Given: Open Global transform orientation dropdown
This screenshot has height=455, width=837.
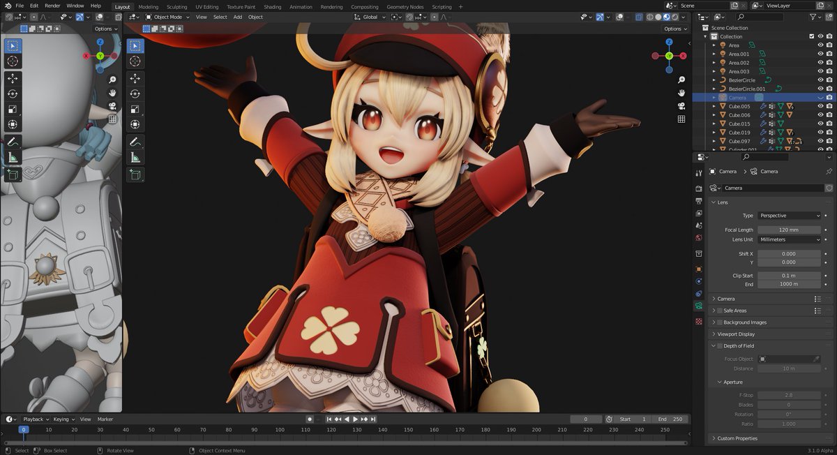Looking at the screenshot, I should pyautogui.click(x=370, y=17).
